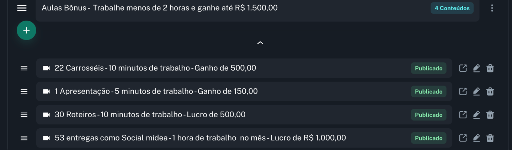Edit the 53 entregas como Social mídea lesson
This screenshot has height=150, width=512.
476,138
